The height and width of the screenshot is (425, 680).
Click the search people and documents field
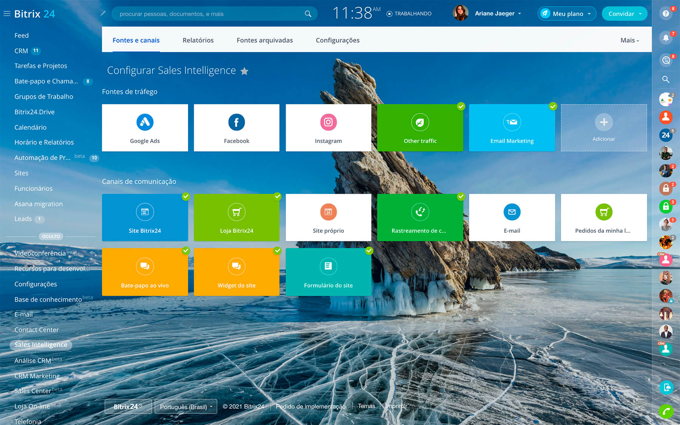[210, 14]
